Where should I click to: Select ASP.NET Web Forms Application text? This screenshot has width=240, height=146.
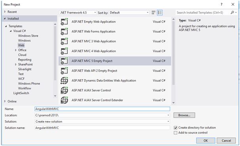93,31
